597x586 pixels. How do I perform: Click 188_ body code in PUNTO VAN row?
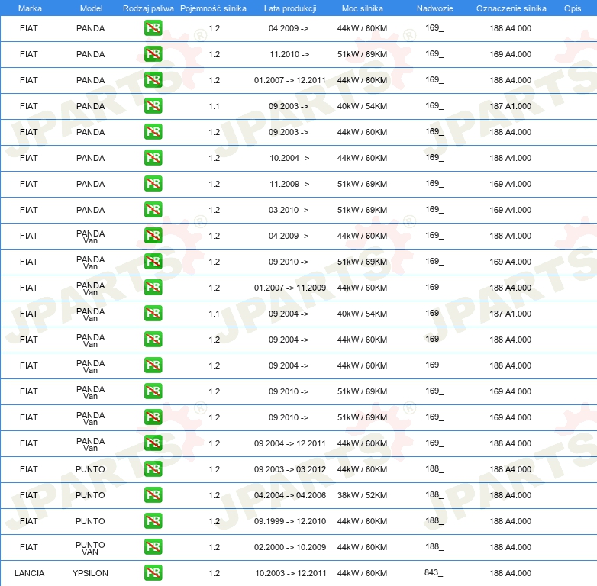434,546
